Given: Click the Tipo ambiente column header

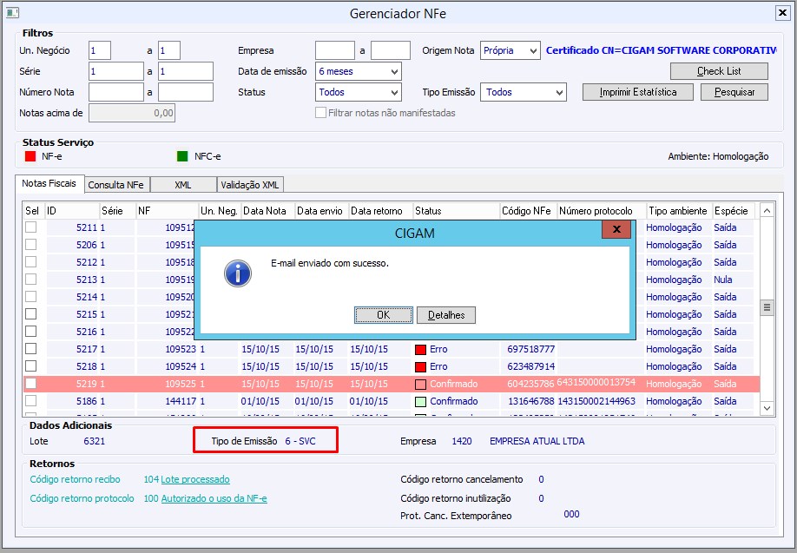Looking at the screenshot, I should tap(680, 210).
